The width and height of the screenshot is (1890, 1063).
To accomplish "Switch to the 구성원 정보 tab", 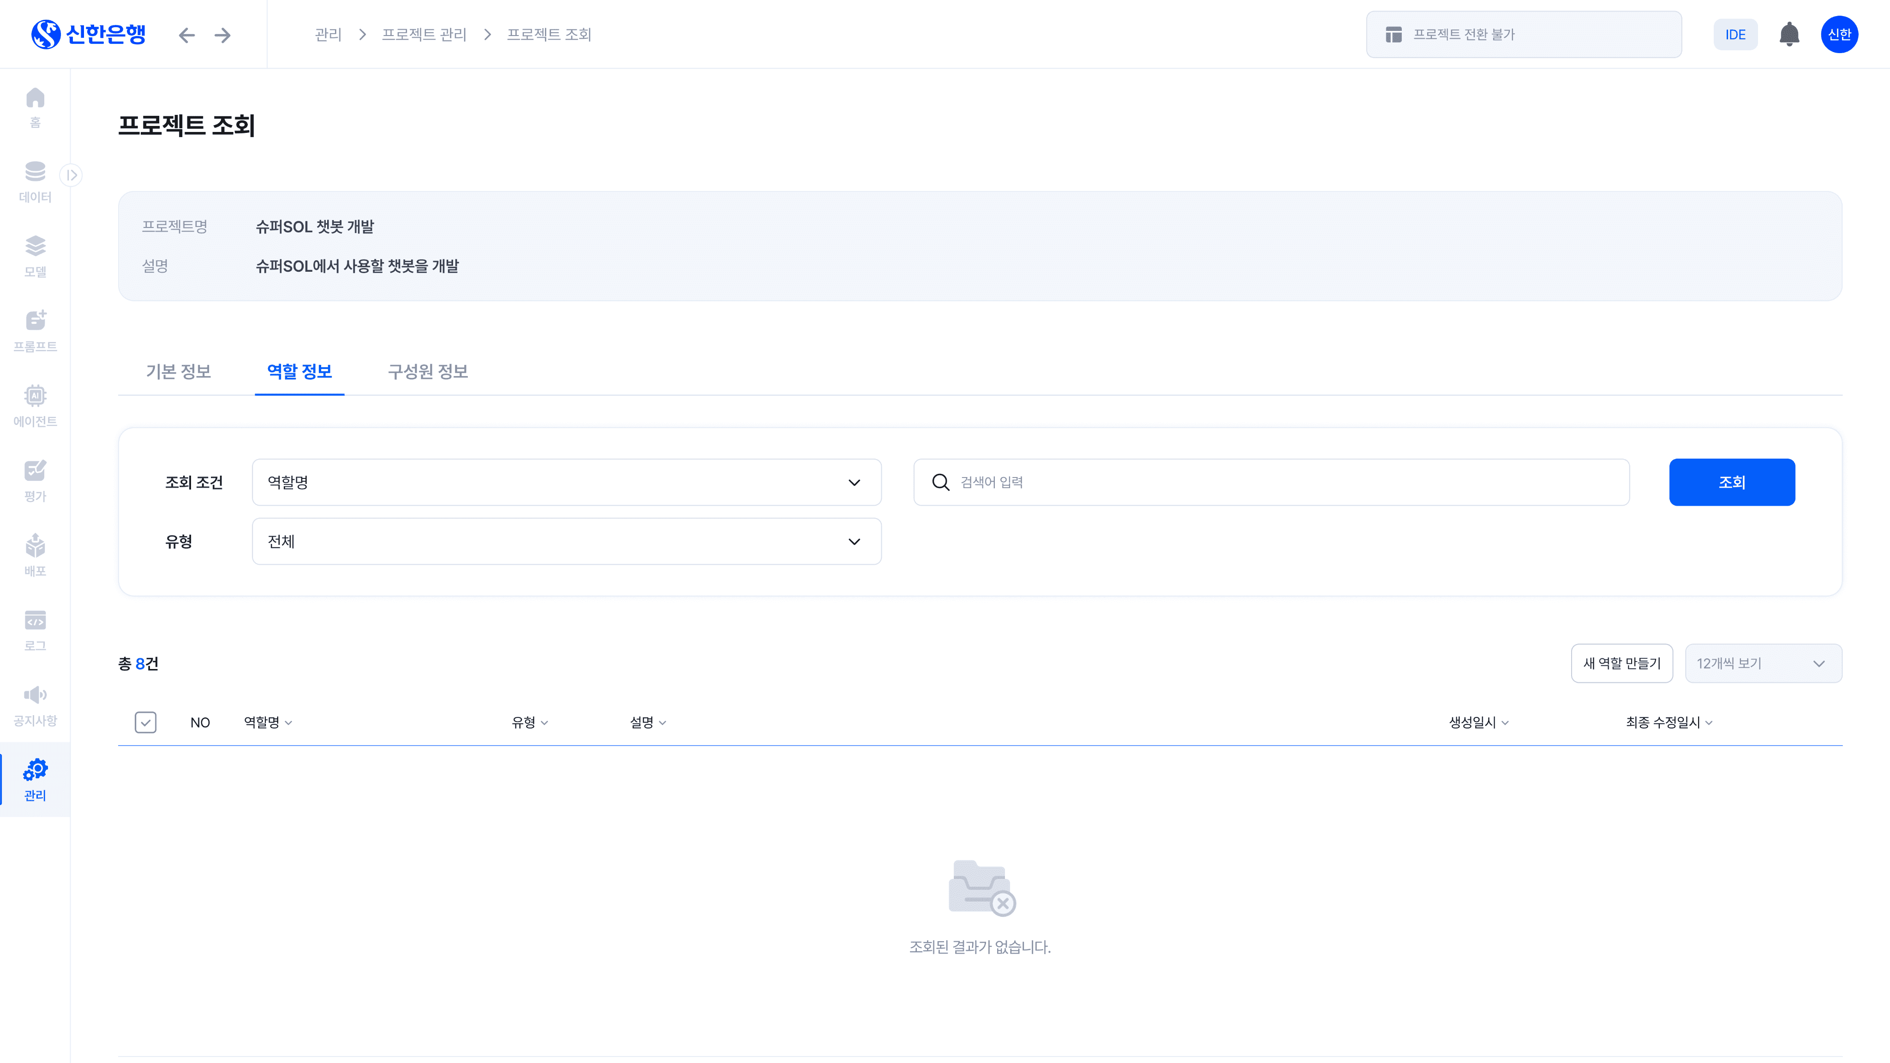I will (x=428, y=371).
